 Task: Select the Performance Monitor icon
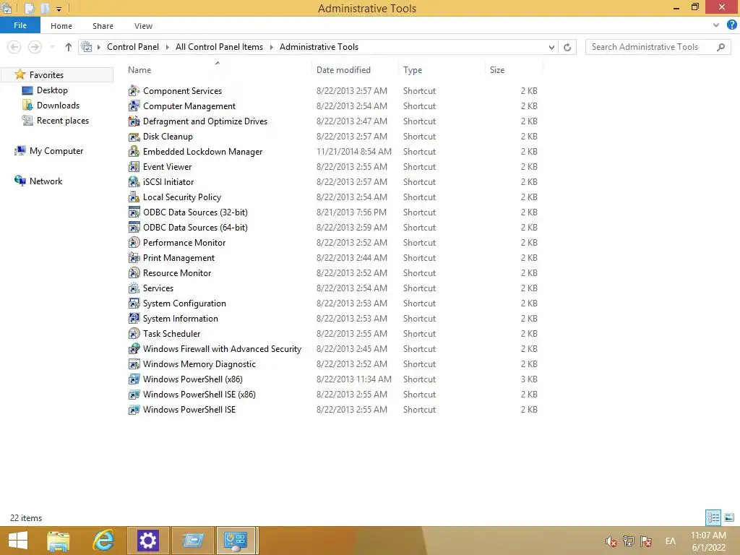point(134,243)
